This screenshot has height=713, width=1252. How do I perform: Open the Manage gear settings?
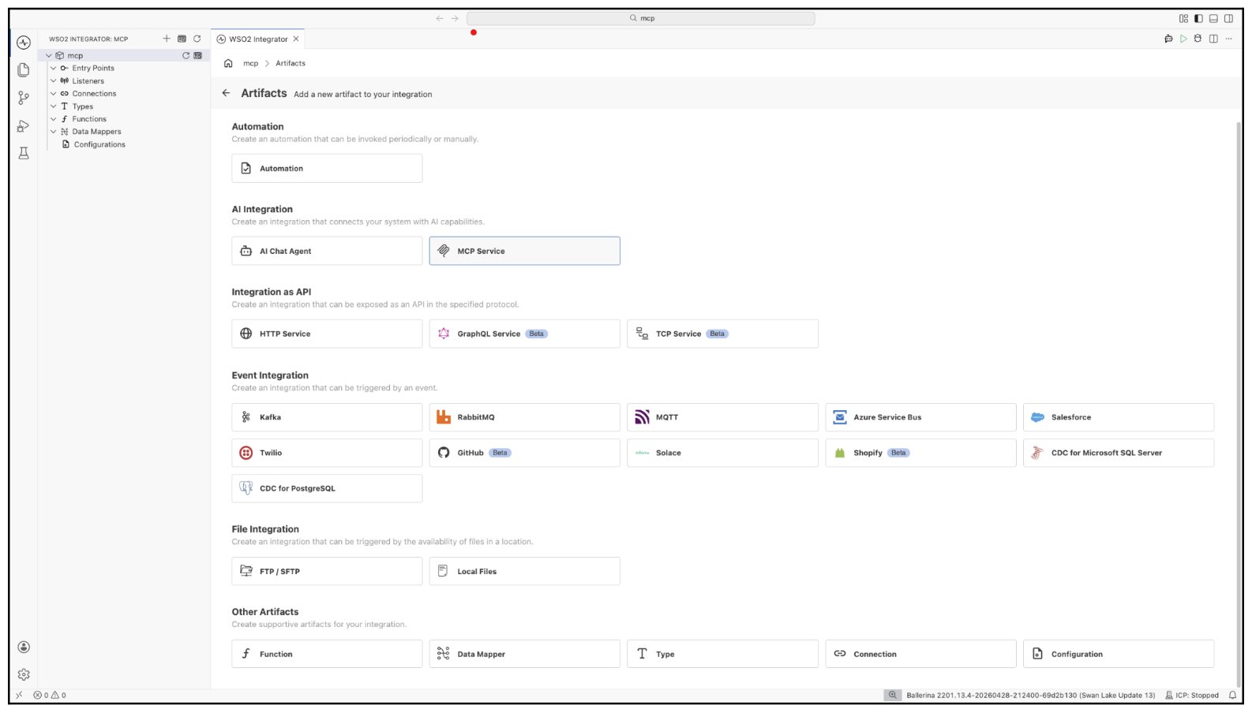tap(24, 674)
